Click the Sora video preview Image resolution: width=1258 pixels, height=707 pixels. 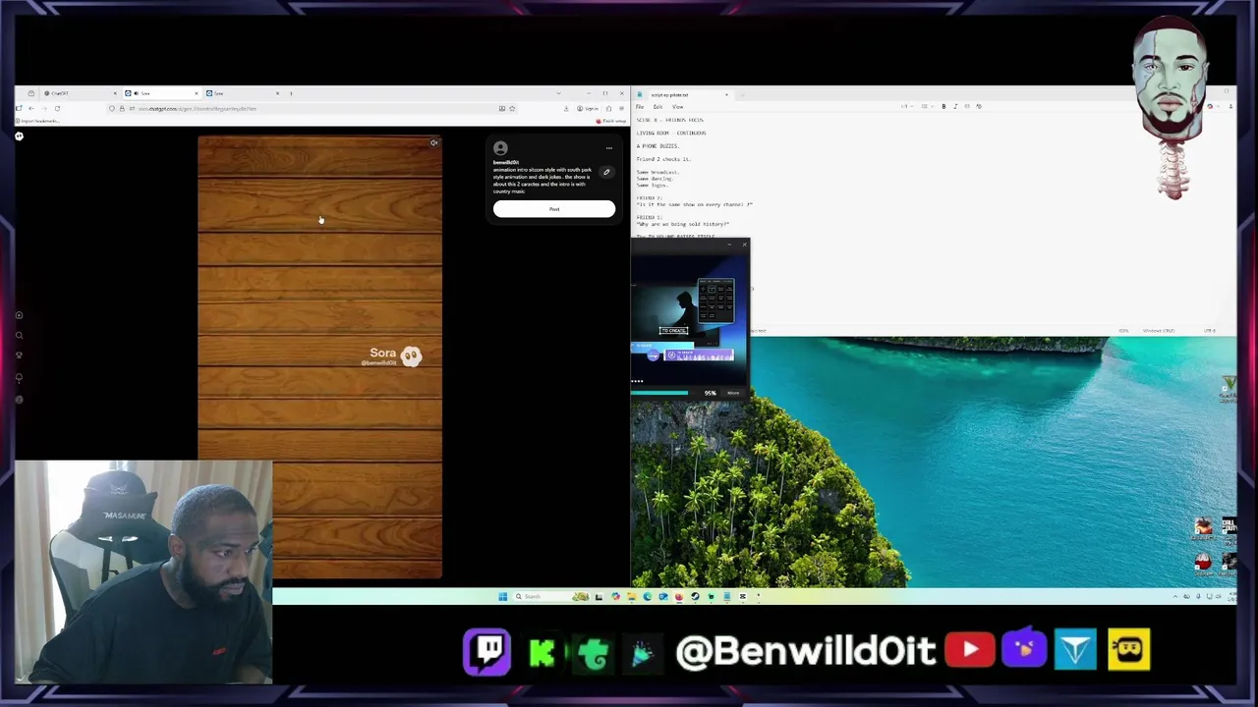tap(319, 356)
